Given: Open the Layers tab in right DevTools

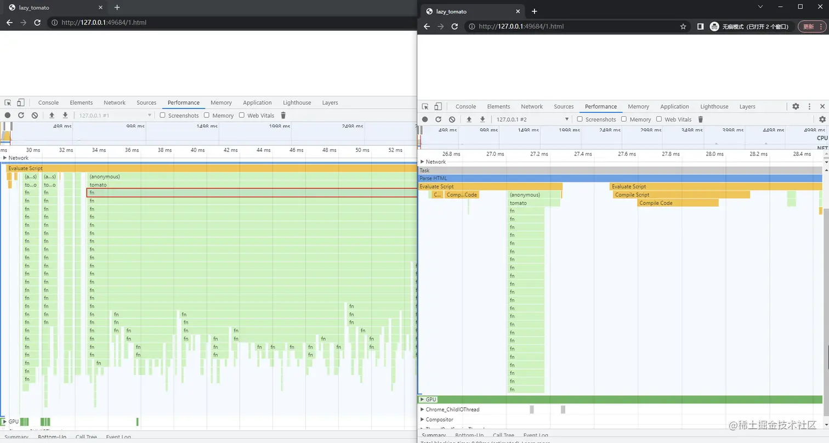Looking at the screenshot, I should point(747,106).
